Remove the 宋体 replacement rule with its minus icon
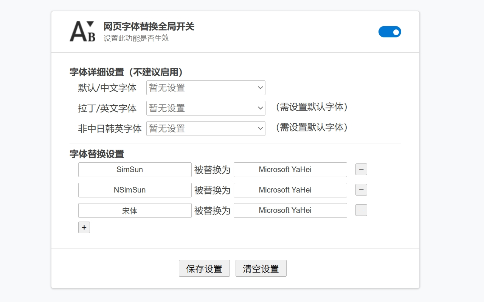Image resolution: width=484 pixels, height=302 pixels. [x=361, y=210]
